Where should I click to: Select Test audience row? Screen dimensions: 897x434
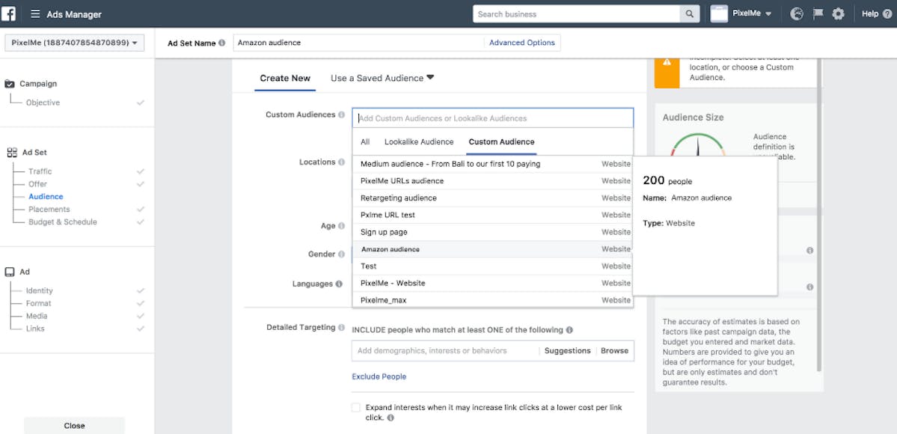492,266
